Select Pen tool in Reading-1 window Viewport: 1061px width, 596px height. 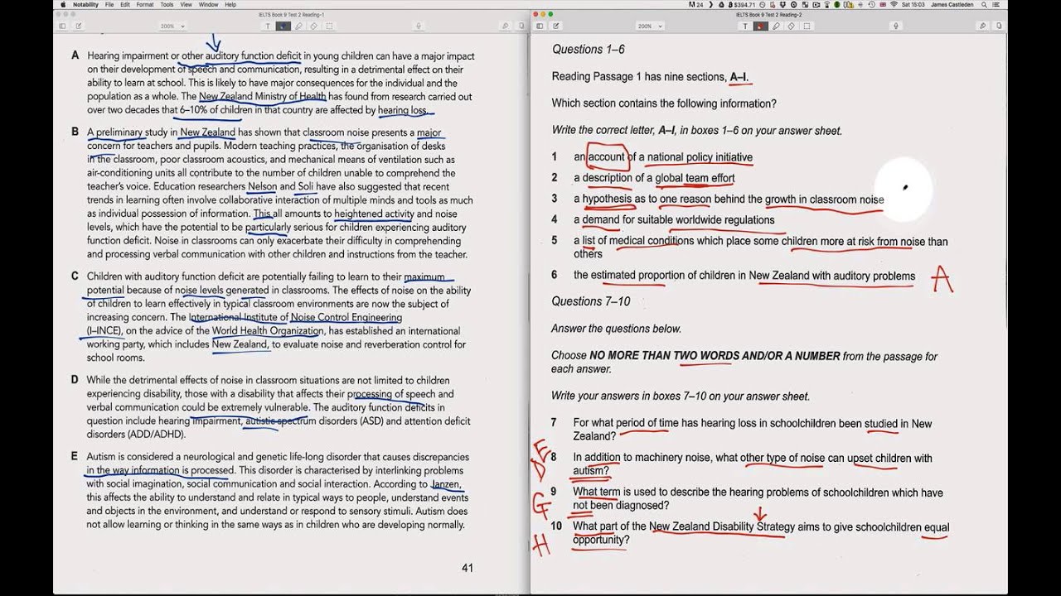coord(283,26)
